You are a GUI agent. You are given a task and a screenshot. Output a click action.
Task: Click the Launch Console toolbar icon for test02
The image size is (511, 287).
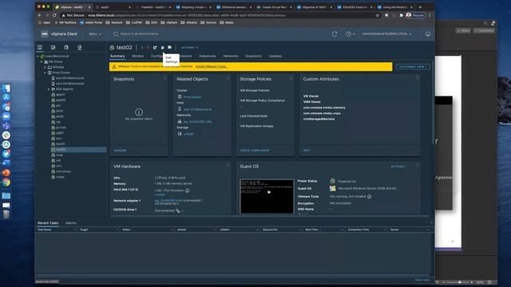(x=155, y=48)
